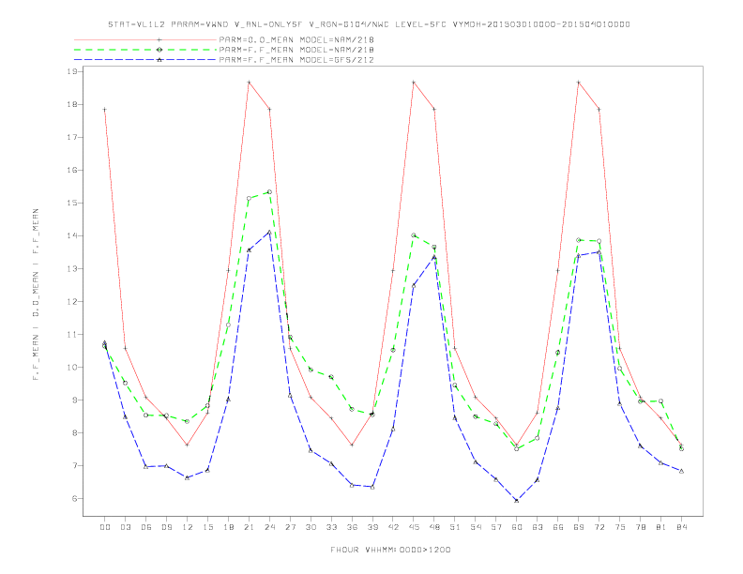Click the green circle marker peak at hour 24

(269, 192)
